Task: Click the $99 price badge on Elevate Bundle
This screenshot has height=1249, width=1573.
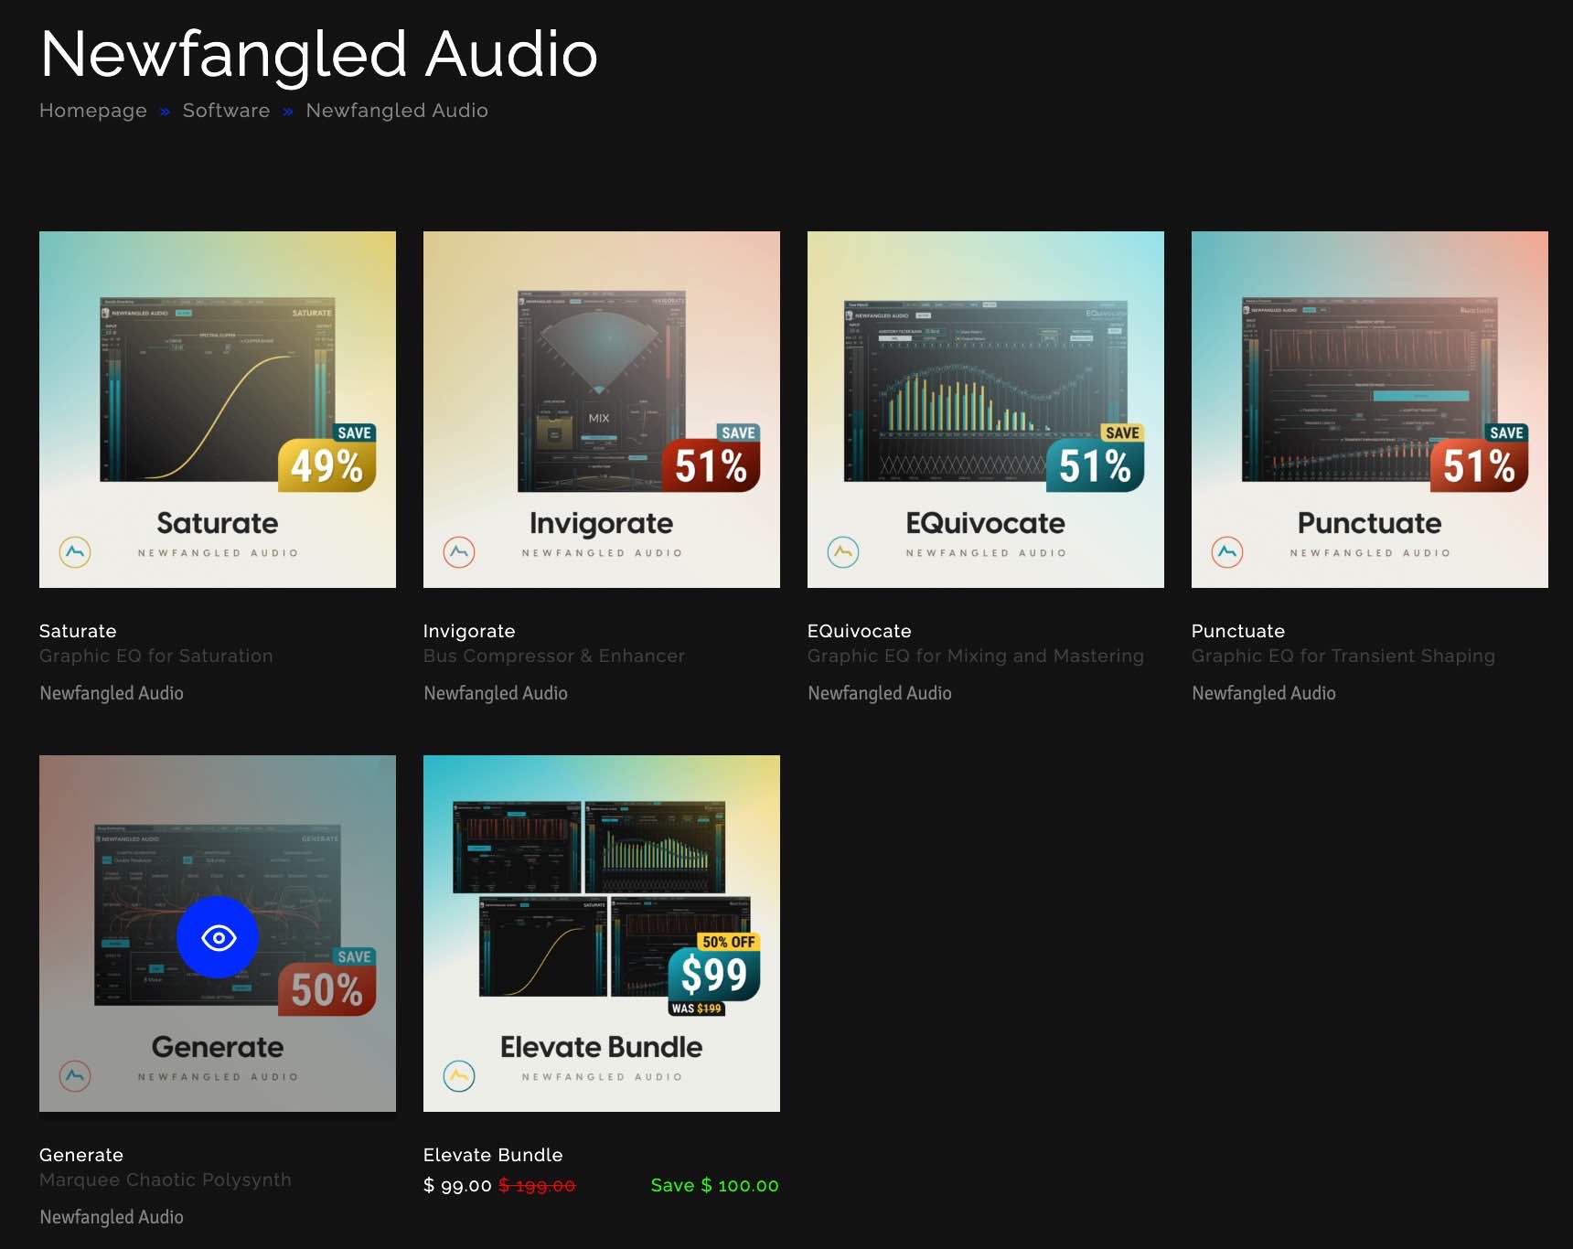Action: pos(714,975)
